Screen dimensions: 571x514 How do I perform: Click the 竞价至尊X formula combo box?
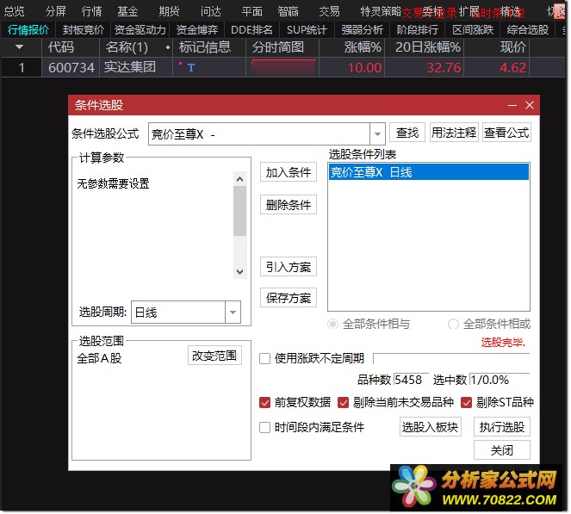(267, 134)
